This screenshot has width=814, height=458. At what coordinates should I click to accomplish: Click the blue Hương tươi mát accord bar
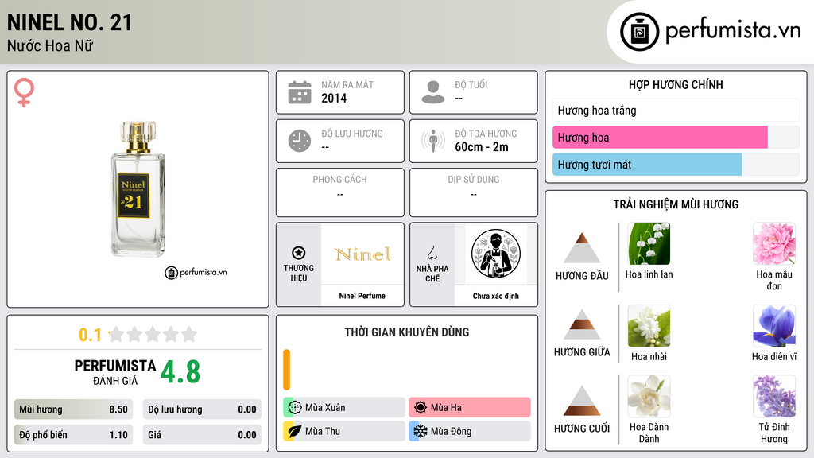pos(676,165)
